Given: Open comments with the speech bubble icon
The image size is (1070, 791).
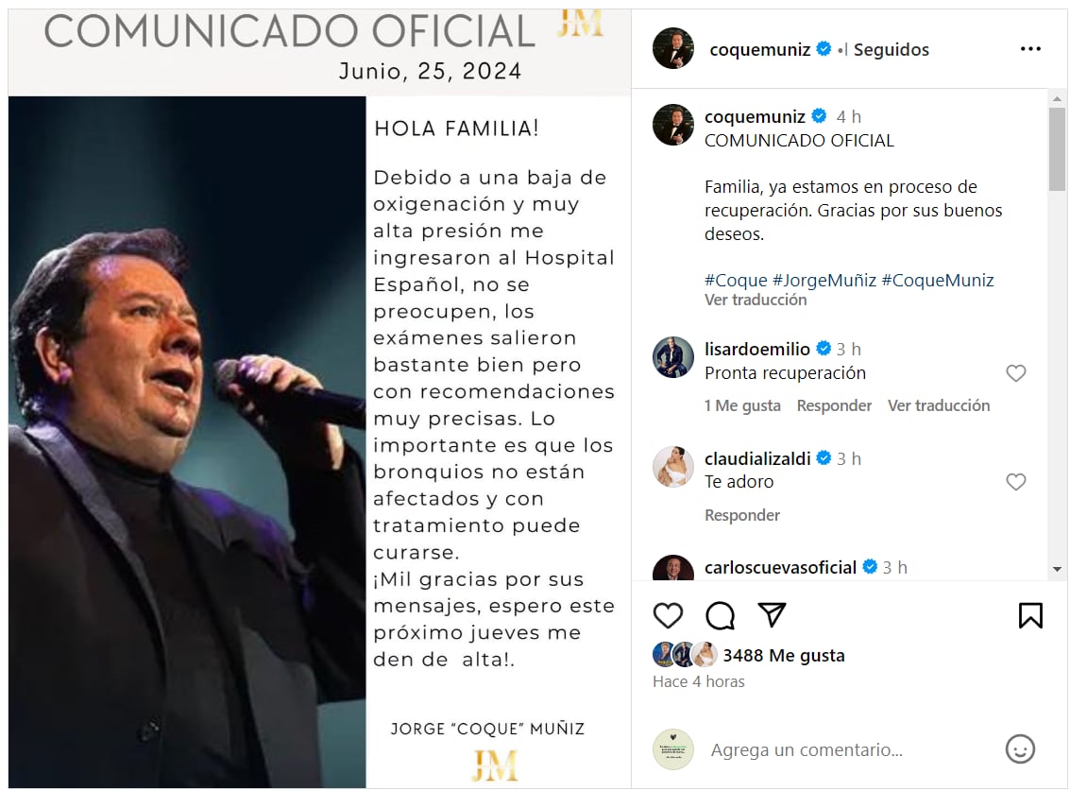Looking at the screenshot, I should tap(720, 615).
